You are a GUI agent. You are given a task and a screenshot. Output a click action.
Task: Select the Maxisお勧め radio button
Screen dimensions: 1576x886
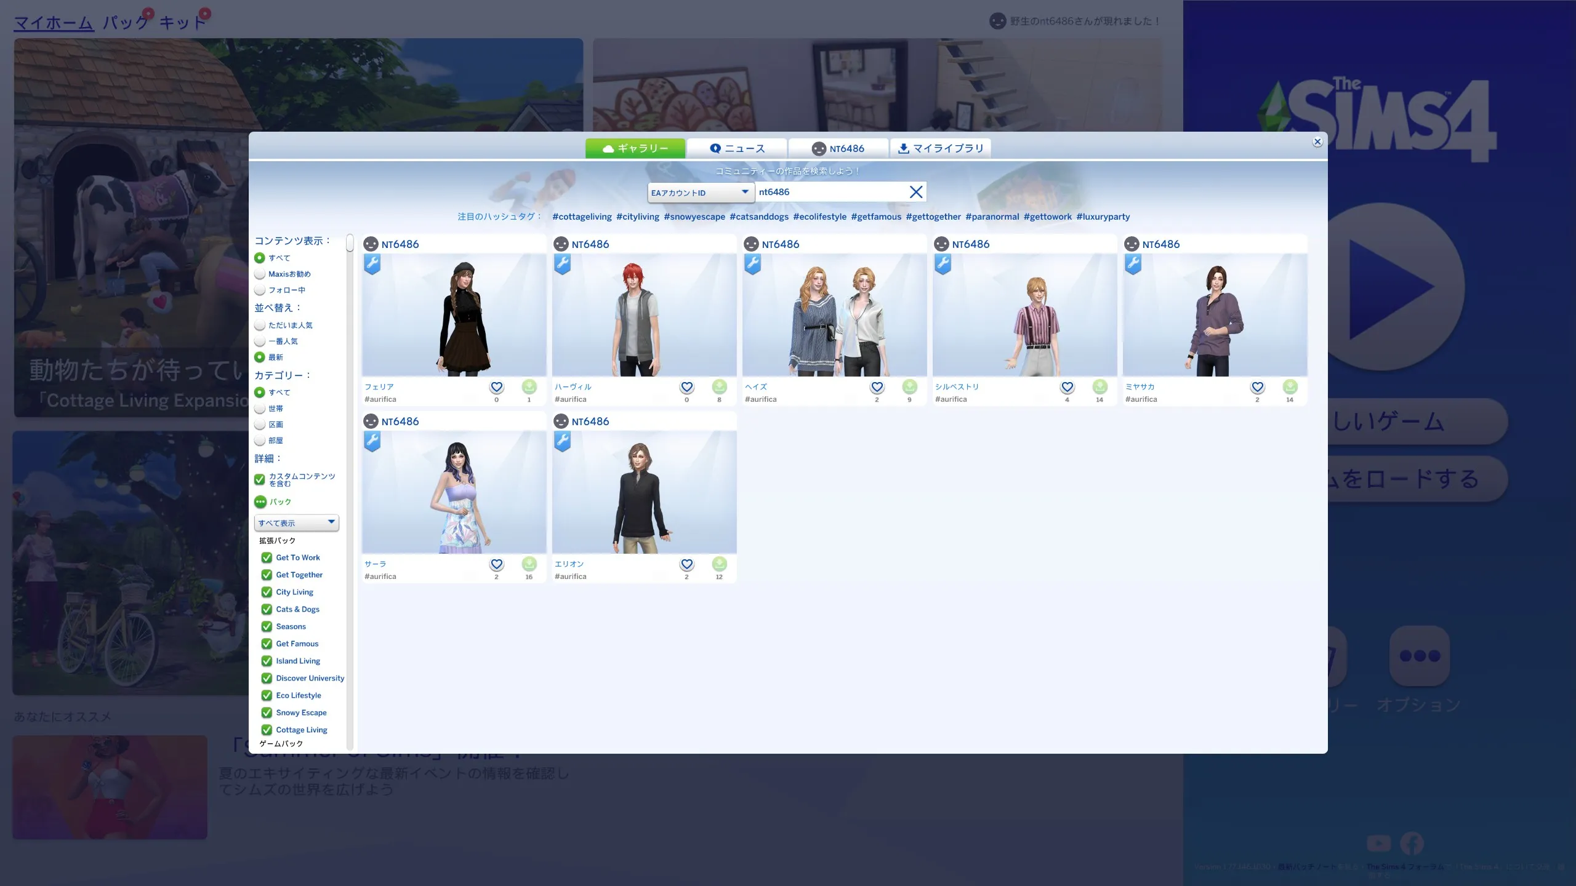coord(260,274)
